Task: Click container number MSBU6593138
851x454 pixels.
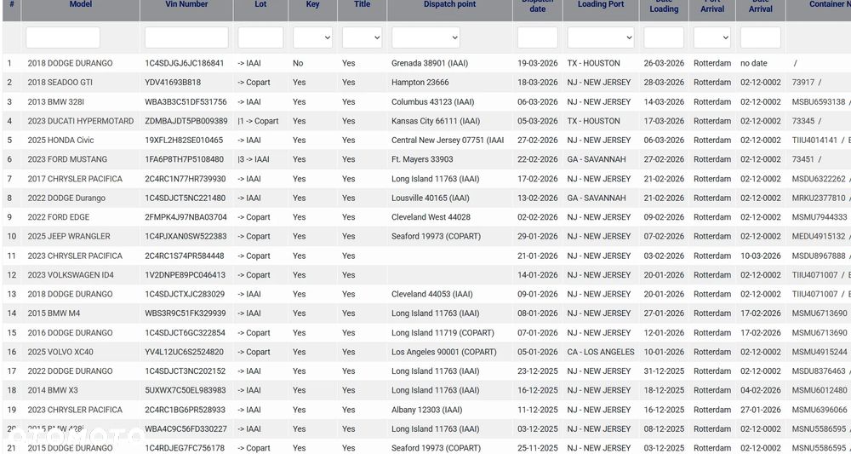Action: tap(819, 101)
